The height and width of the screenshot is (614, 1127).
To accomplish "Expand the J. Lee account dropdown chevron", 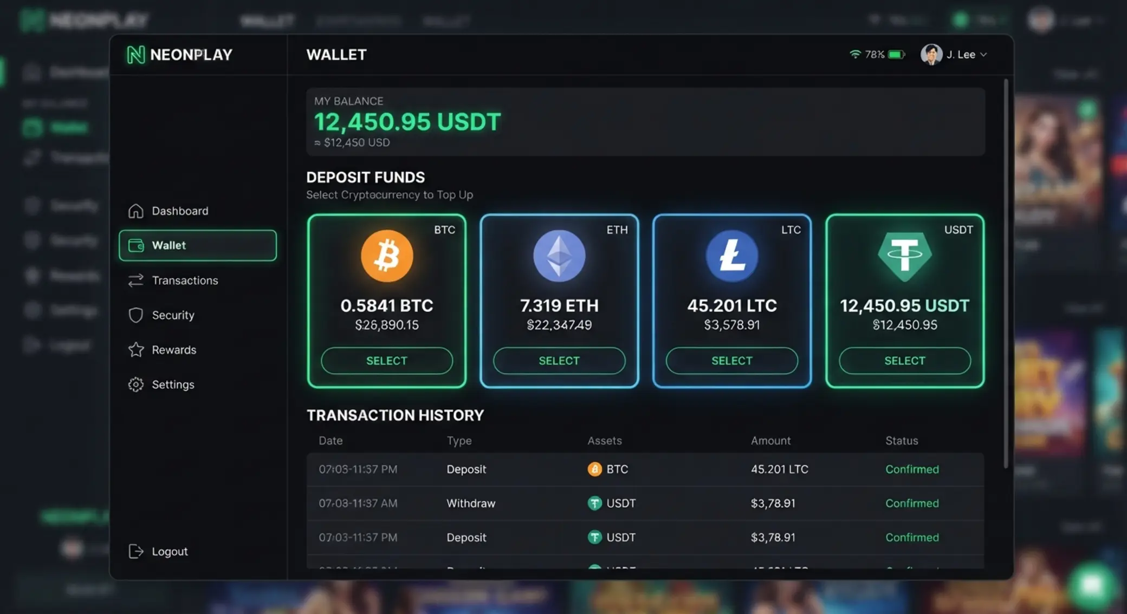I will [x=983, y=55].
